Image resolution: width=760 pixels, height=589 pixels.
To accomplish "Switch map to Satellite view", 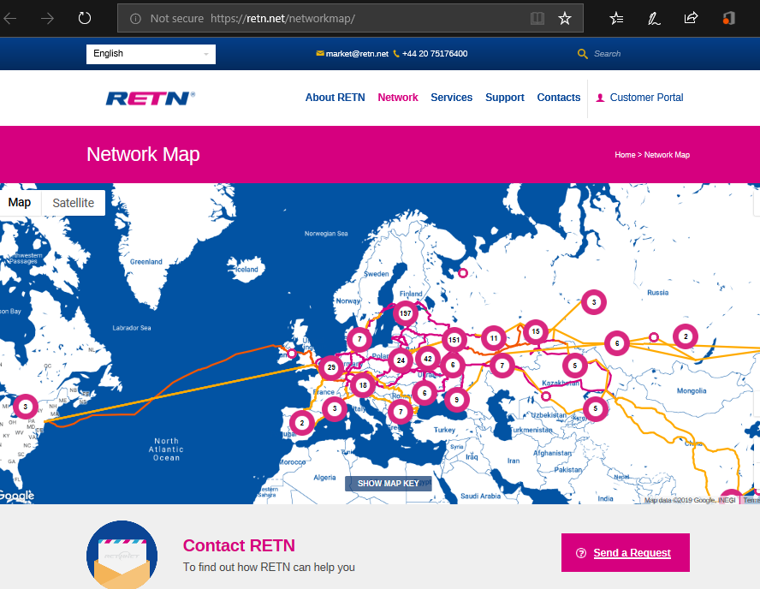I will click(x=74, y=203).
